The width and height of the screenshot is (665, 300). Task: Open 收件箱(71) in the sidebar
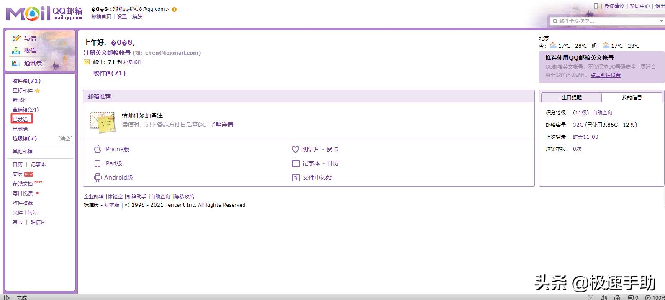(26, 81)
